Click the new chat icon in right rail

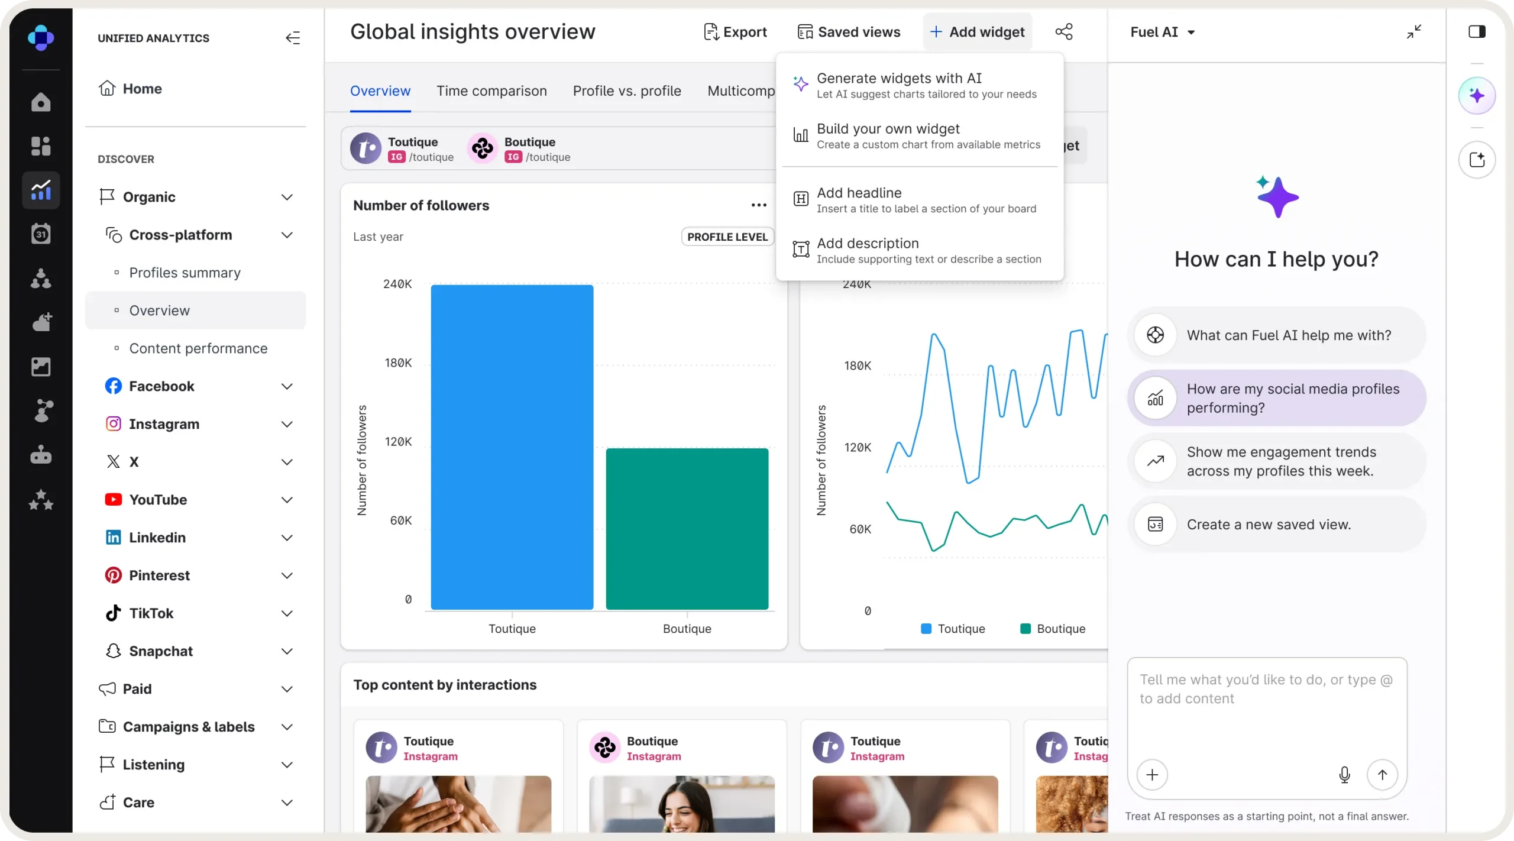coord(1477,160)
